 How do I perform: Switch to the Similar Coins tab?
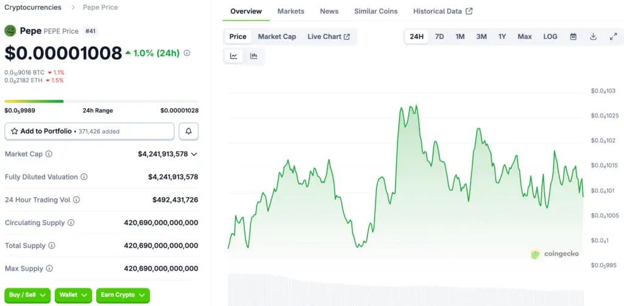375,11
